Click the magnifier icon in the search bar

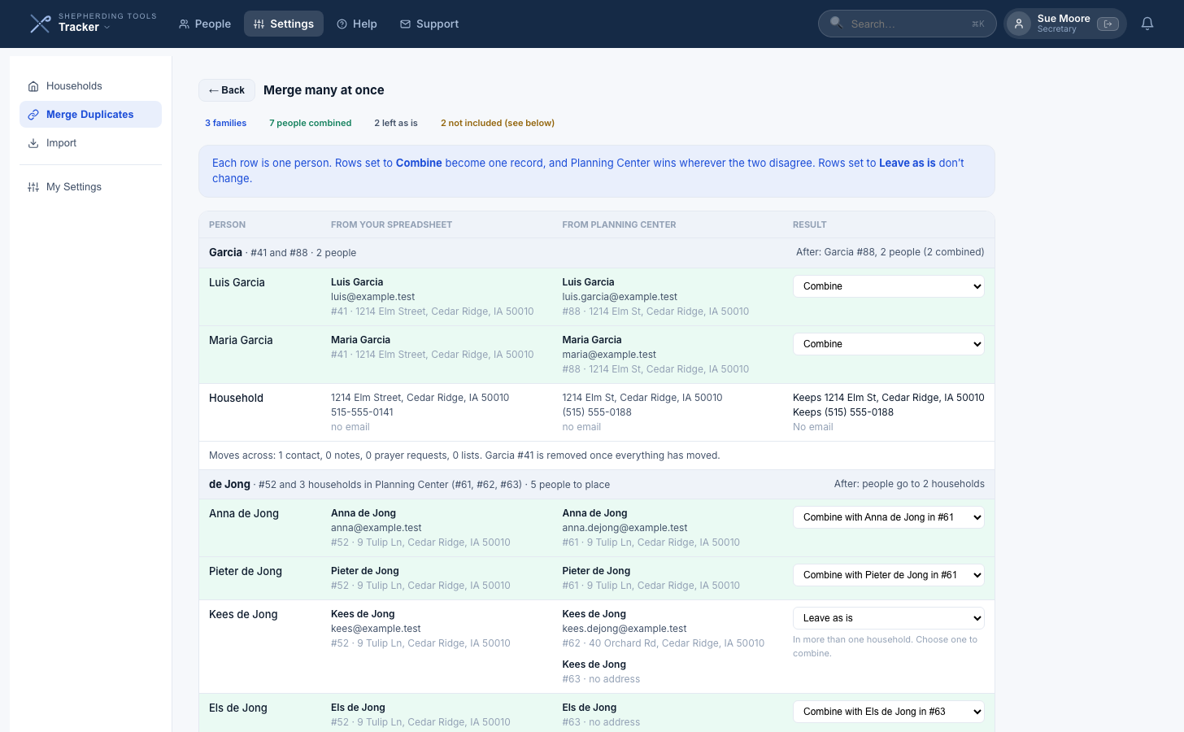pos(836,23)
